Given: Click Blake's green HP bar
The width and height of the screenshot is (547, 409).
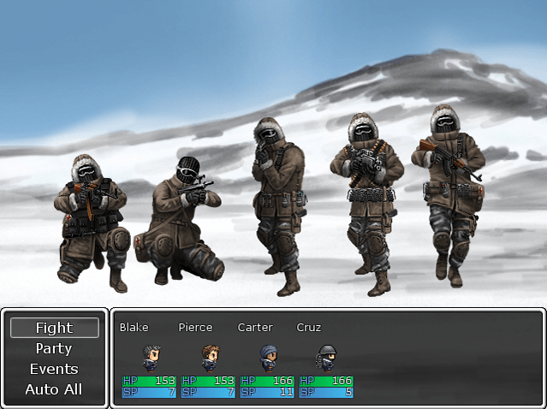Looking at the screenshot, I should coord(149,380).
